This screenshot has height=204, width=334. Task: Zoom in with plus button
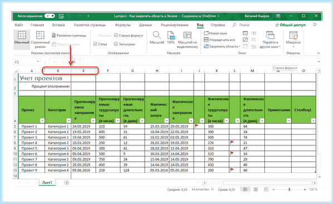tap(305, 190)
